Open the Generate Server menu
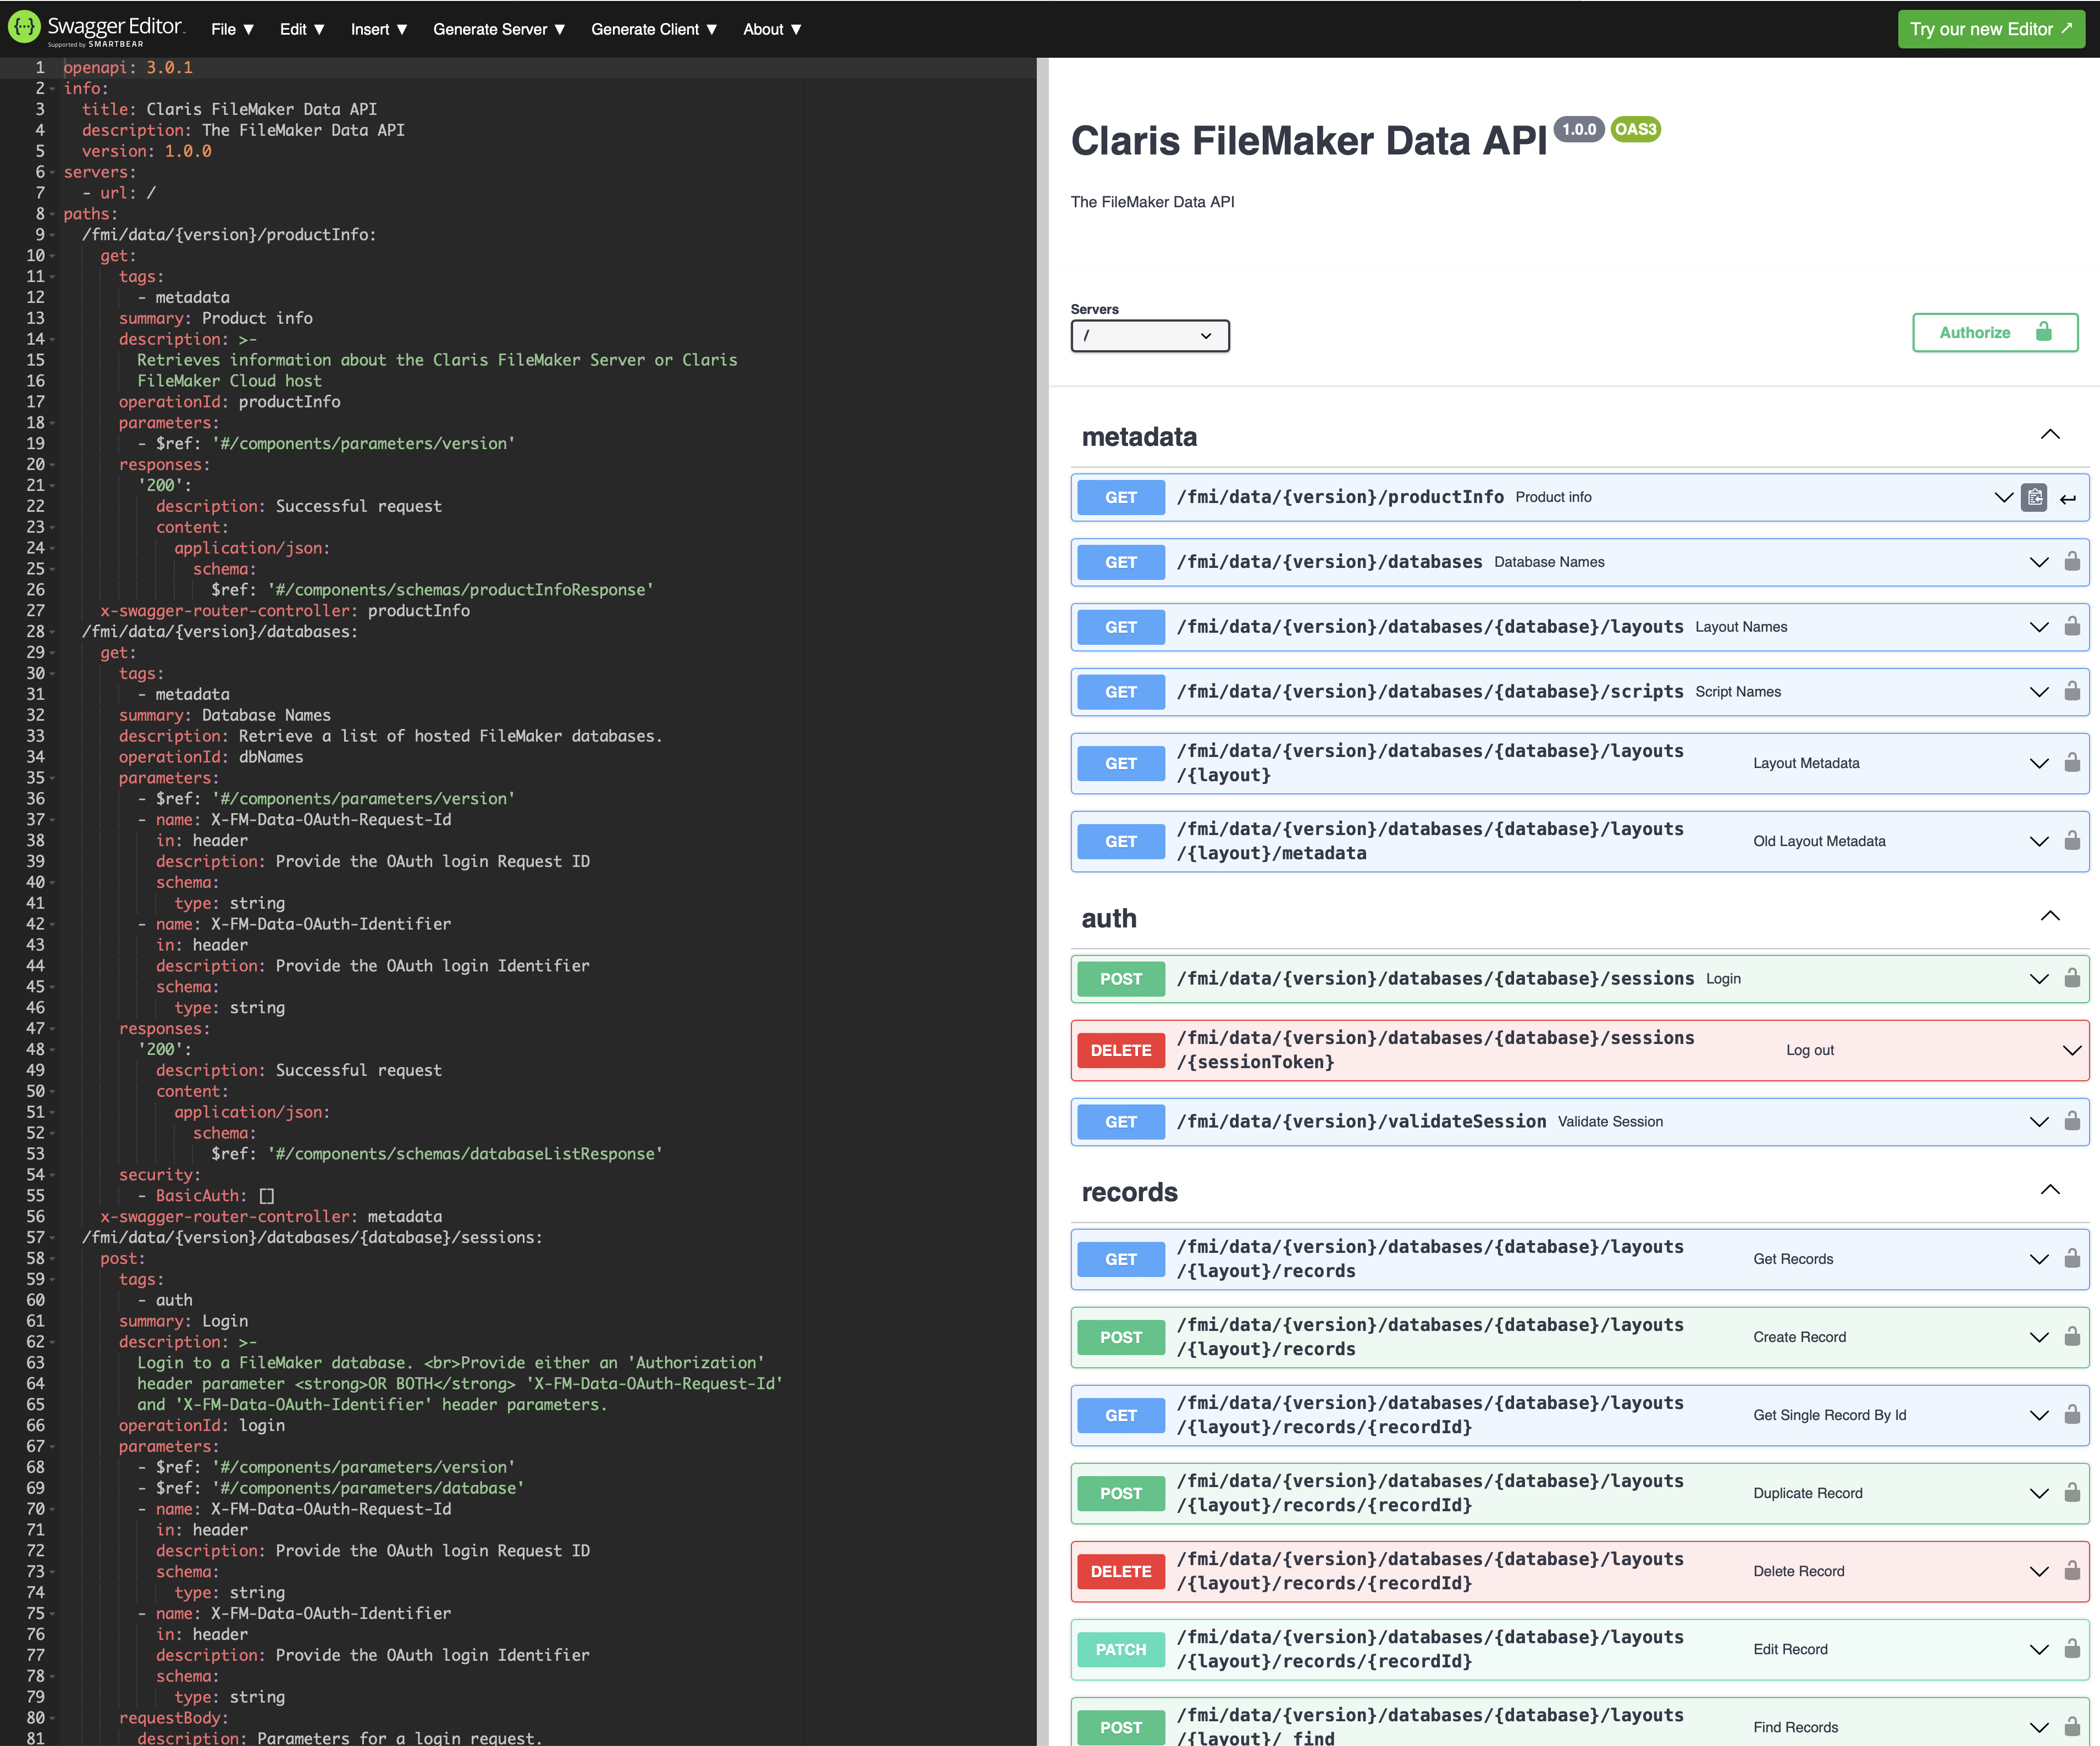The height and width of the screenshot is (1746, 2100). [498, 29]
